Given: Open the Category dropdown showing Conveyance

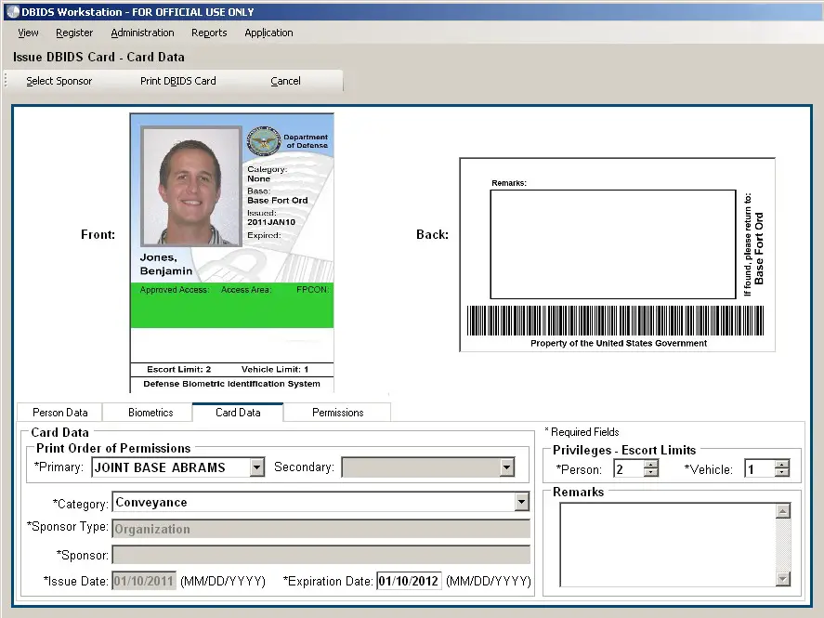Looking at the screenshot, I should (522, 502).
